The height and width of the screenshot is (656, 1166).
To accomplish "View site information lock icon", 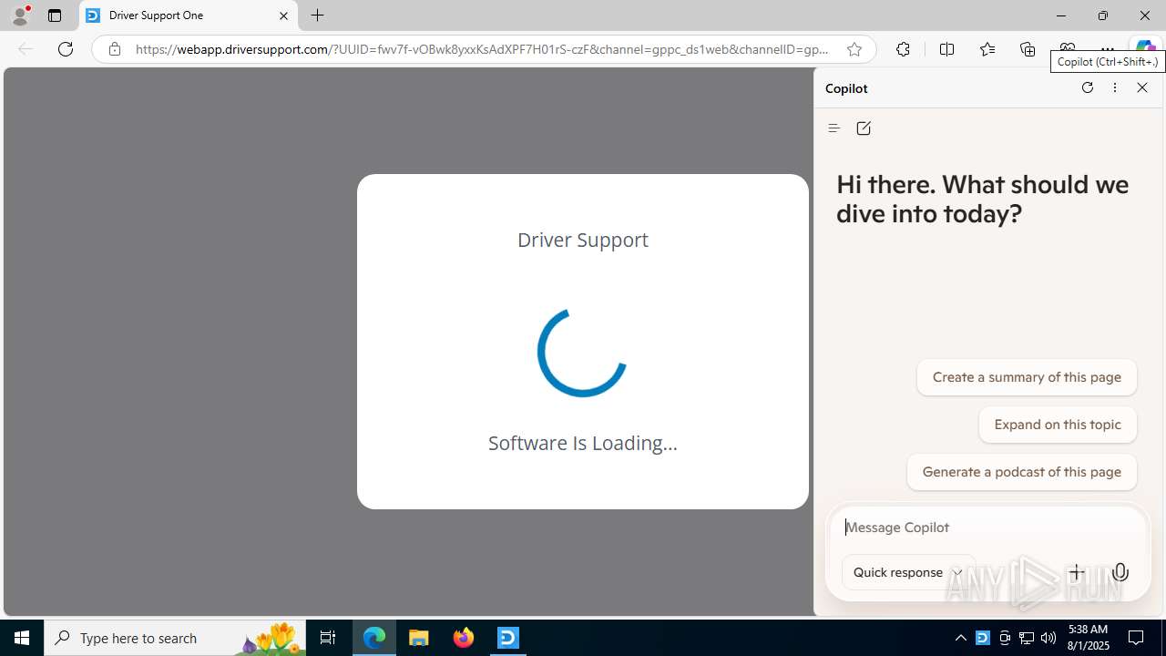I will click(114, 49).
